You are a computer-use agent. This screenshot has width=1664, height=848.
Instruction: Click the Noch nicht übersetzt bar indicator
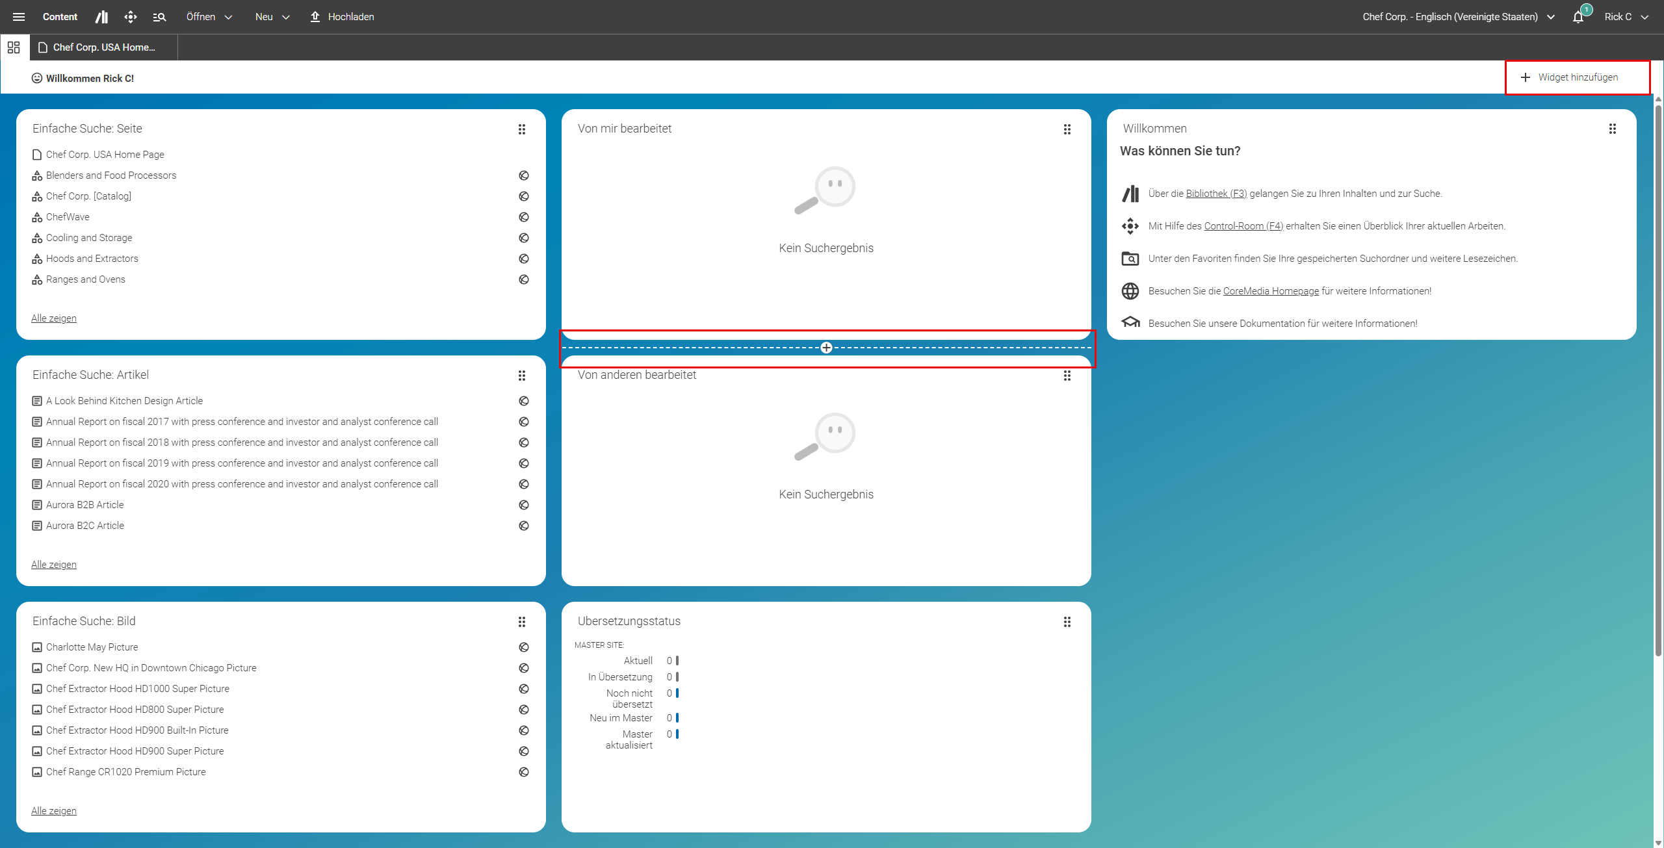tap(677, 693)
